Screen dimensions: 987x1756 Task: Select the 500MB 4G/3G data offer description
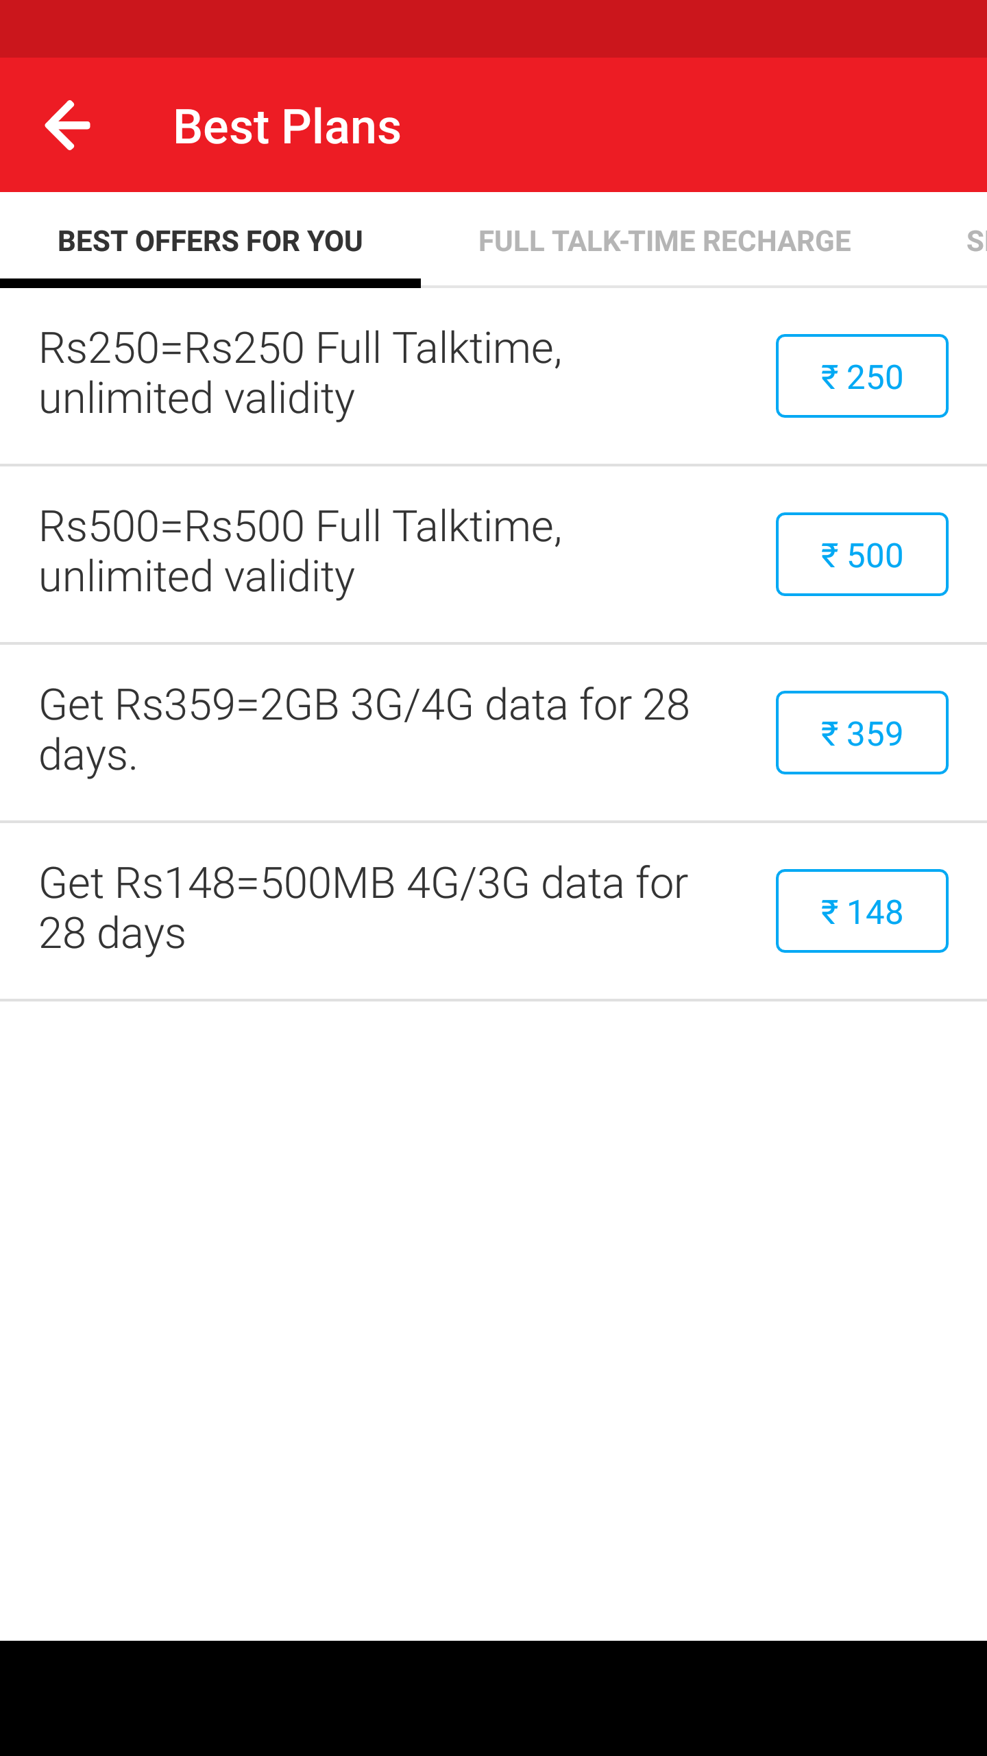point(363,907)
